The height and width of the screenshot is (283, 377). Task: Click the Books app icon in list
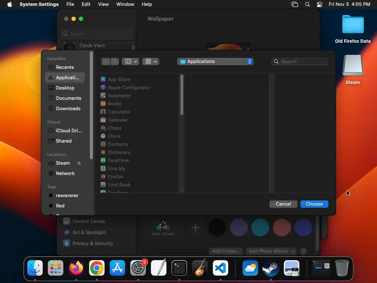coord(103,104)
